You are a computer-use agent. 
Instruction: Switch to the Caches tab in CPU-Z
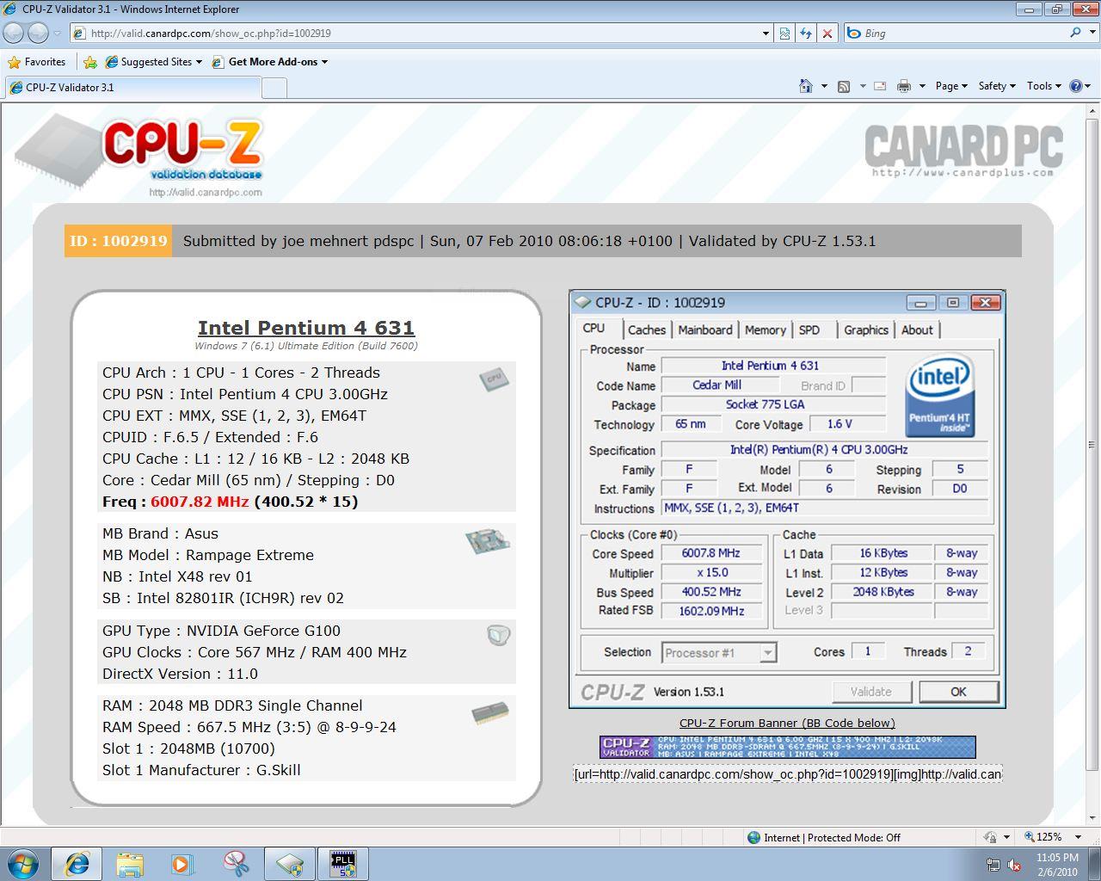646,330
